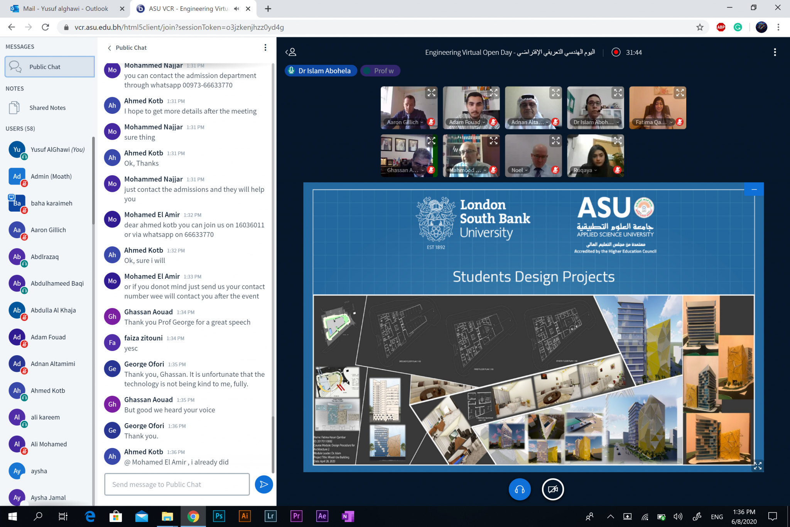Bookmark page with star icon
Viewport: 790px width, 527px height.
point(700,27)
